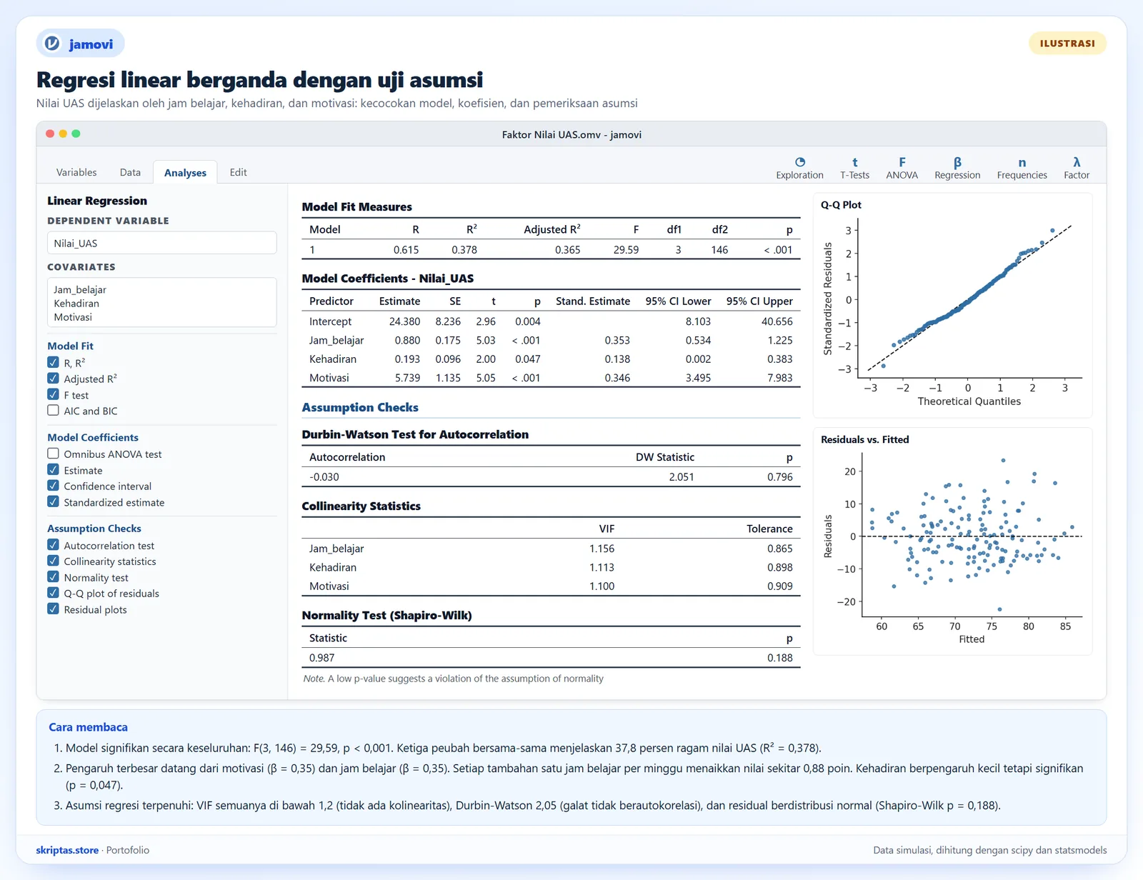Select the Q-Q Plot chart
The height and width of the screenshot is (880, 1143).
[x=953, y=306]
